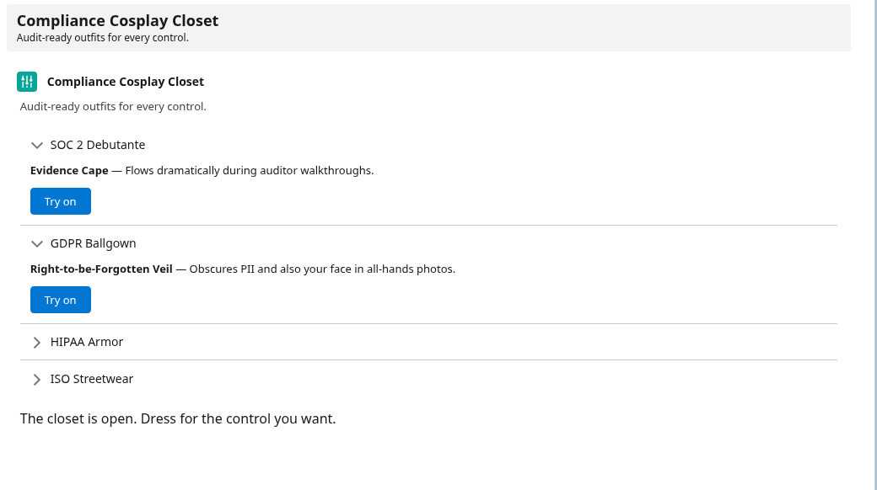Screen dimensions: 877x490
Task: Click the vertical scrollbar at the window edge
Action: click(x=872, y=245)
